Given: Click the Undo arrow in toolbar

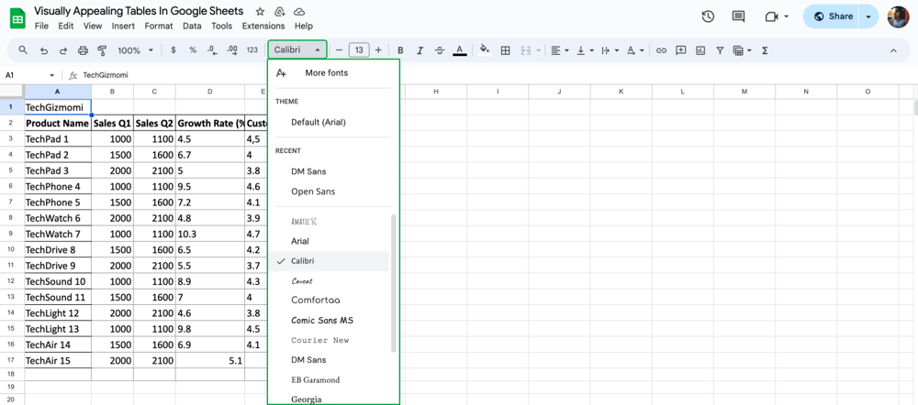Looking at the screenshot, I should pos(43,50).
